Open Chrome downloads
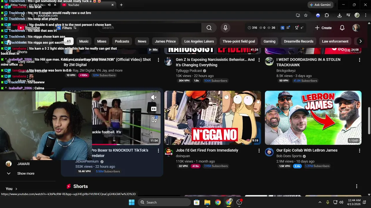Image resolution: width=371 pixels, height=208 pixels. click(x=339, y=15)
